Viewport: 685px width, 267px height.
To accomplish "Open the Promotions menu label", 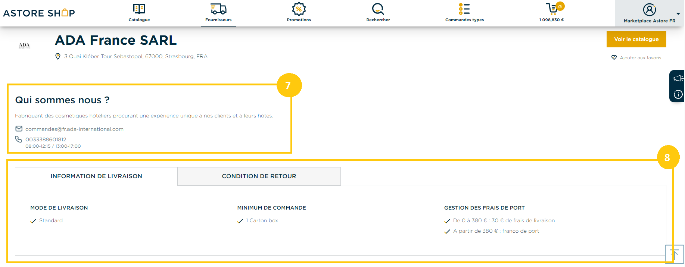I will pyautogui.click(x=299, y=20).
